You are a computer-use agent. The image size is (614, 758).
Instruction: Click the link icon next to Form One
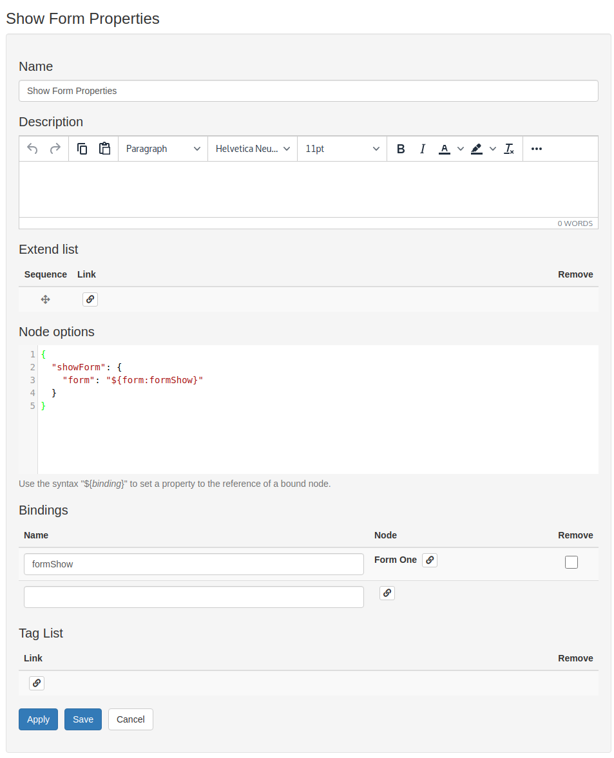pyautogui.click(x=430, y=560)
